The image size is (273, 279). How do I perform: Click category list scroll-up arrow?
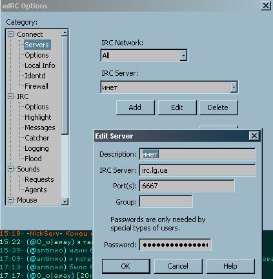(65, 33)
